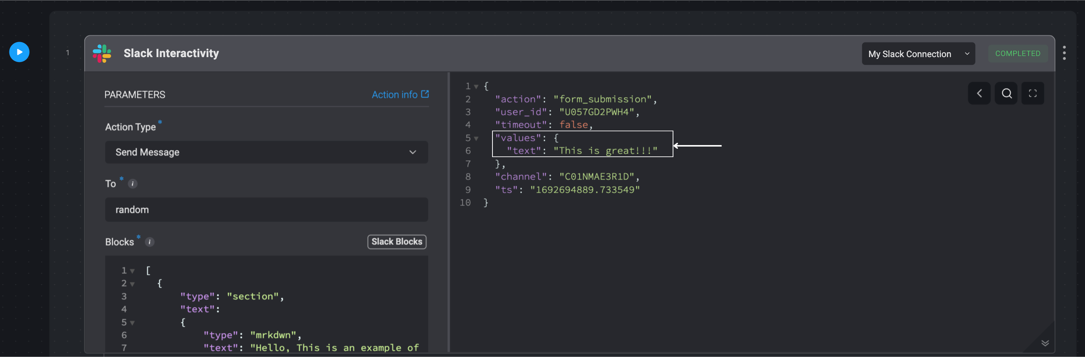
Task: Fold the values object at line 5
Action: [x=476, y=138]
